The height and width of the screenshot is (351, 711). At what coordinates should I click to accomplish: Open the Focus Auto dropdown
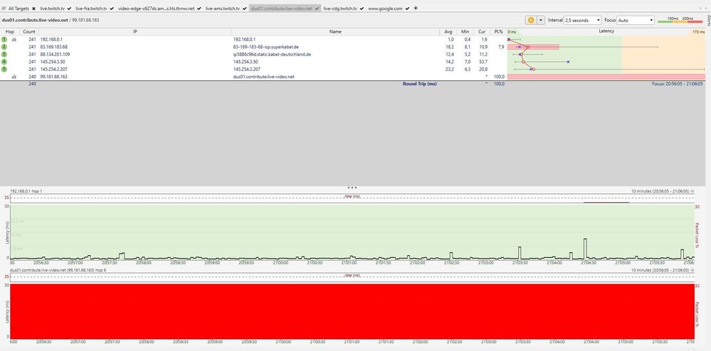pyautogui.click(x=636, y=21)
